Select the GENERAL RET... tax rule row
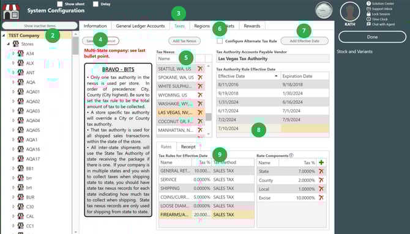410x234 pixels. [x=206, y=171]
